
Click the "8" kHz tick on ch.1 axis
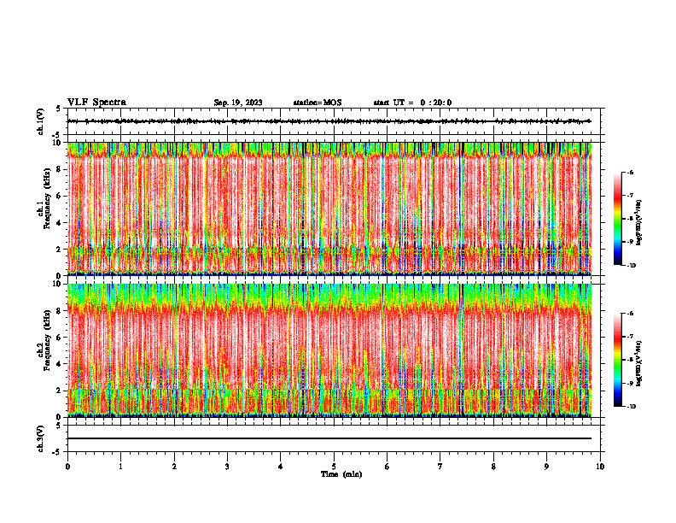coord(59,169)
